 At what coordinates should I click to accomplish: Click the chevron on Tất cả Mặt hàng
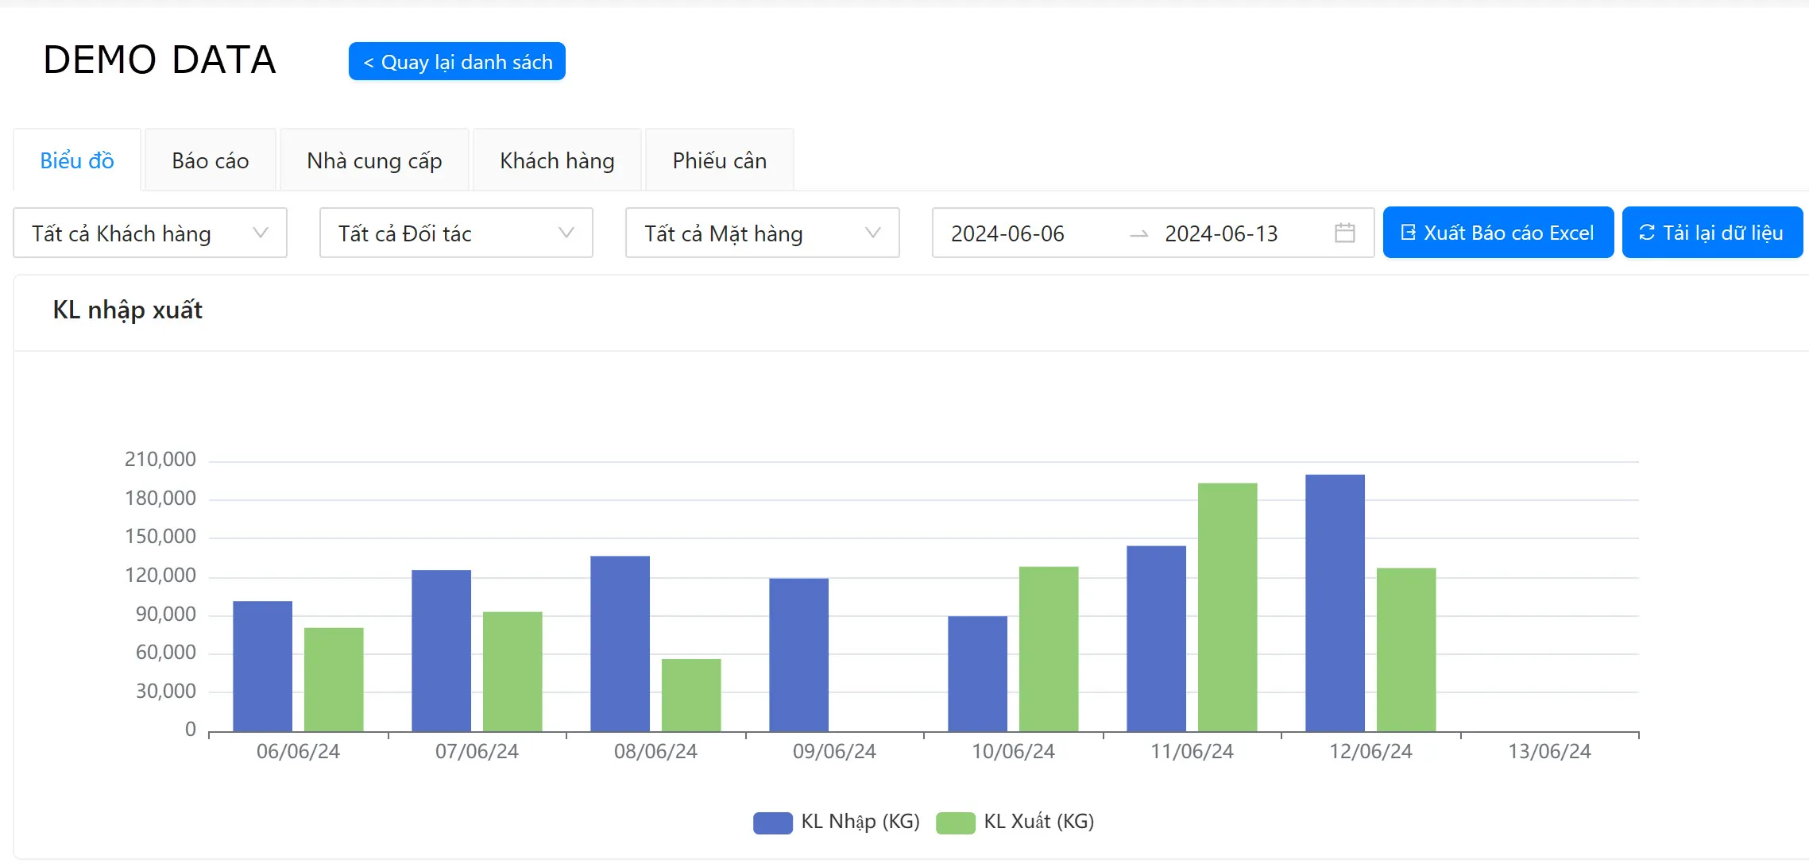(x=872, y=233)
